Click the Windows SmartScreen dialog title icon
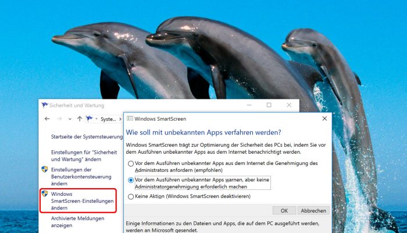Screen dimensions: 407x233 pyautogui.click(x=130, y=119)
